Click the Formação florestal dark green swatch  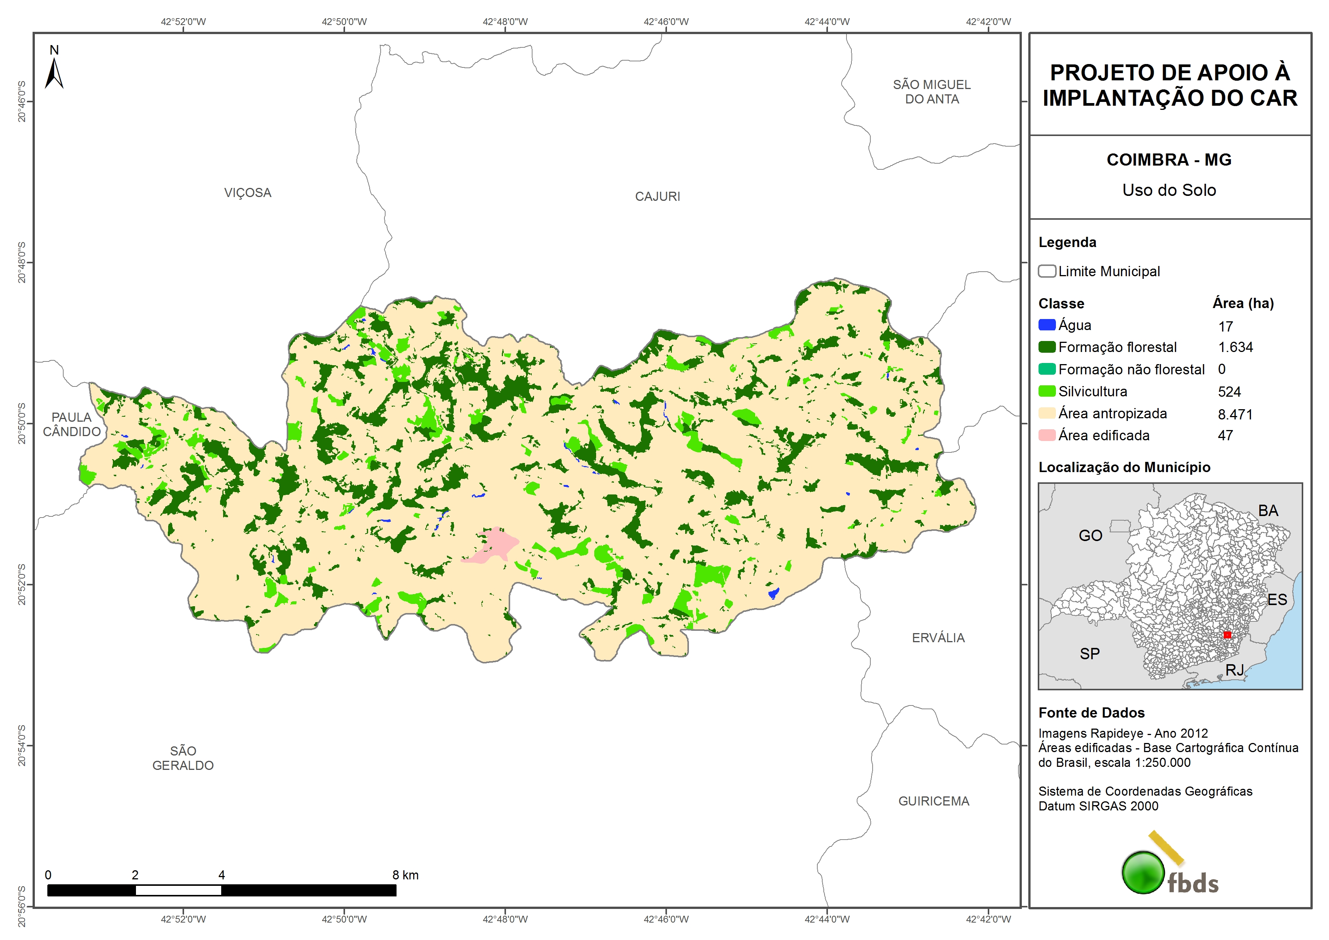(1046, 347)
